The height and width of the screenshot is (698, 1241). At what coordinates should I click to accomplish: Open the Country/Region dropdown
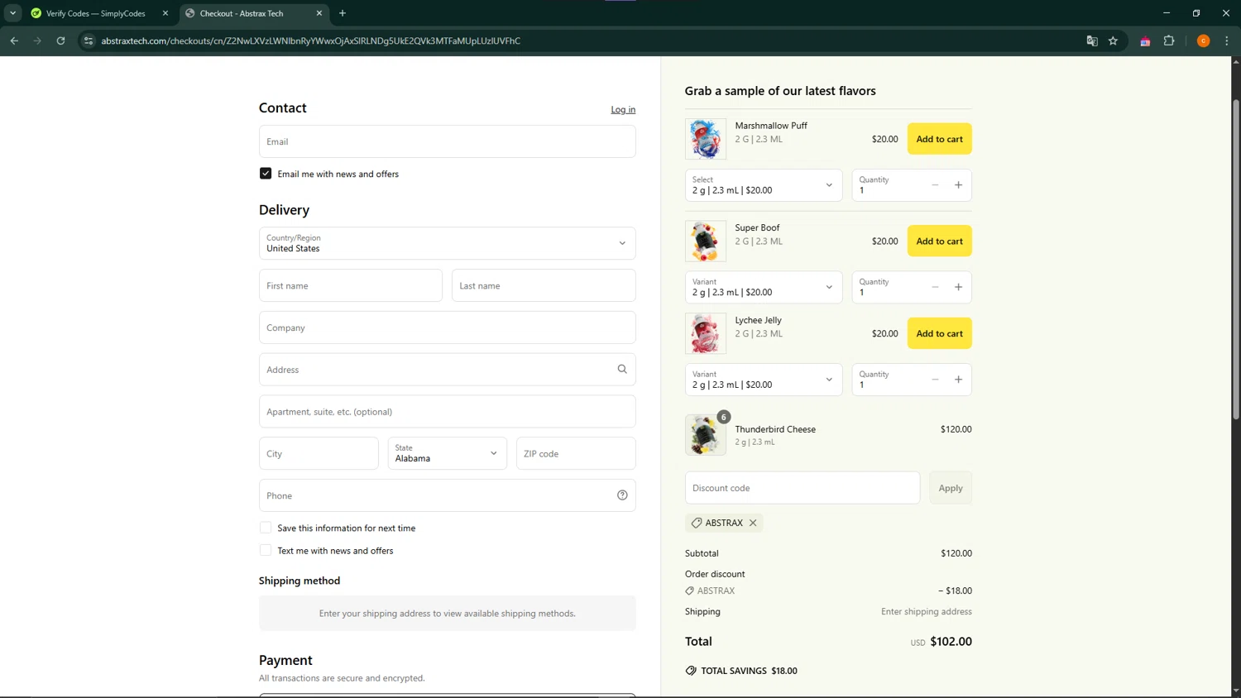click(448, 243)
